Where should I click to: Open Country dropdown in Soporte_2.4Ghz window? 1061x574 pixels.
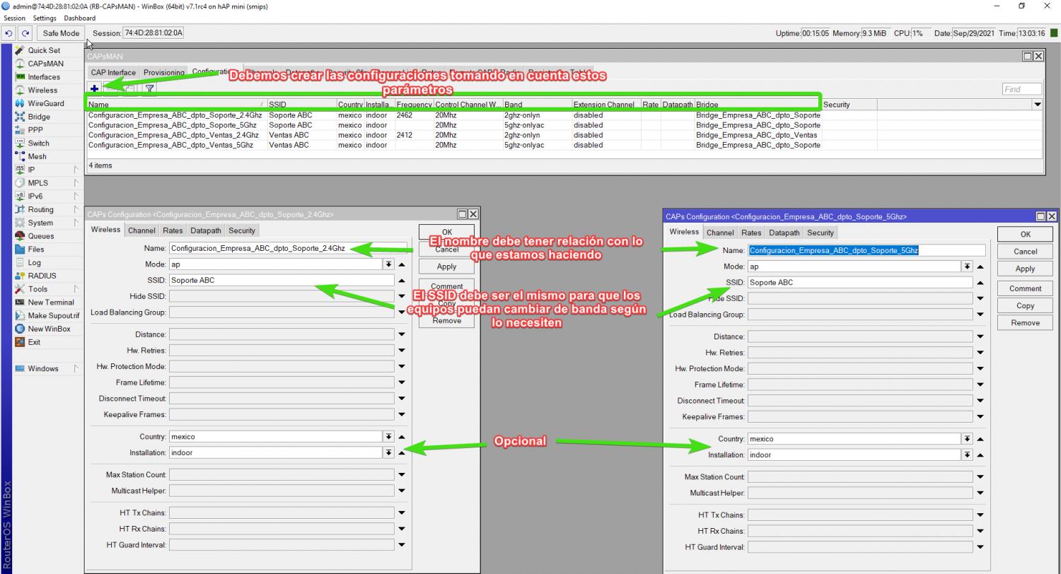click(x=388, y=437)
